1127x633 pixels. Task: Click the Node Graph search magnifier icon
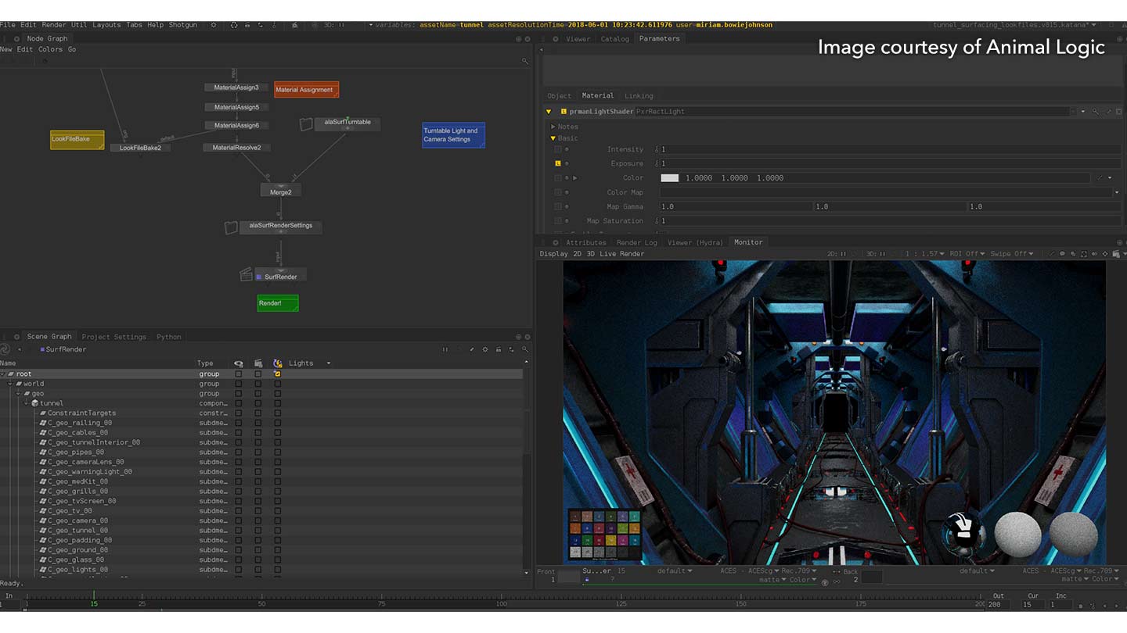525,61
